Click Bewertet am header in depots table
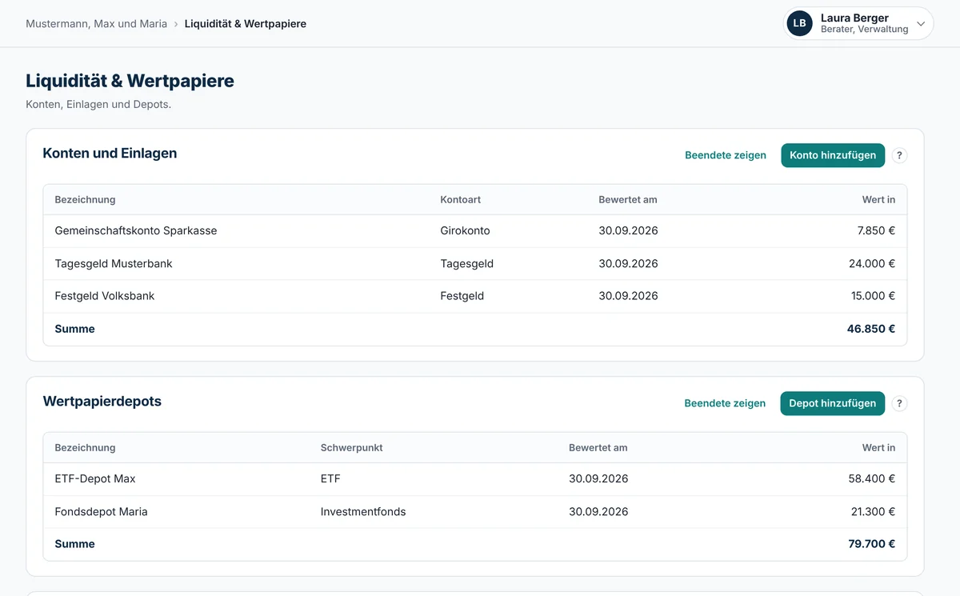The image size is (960, 596). click(598, 447)
